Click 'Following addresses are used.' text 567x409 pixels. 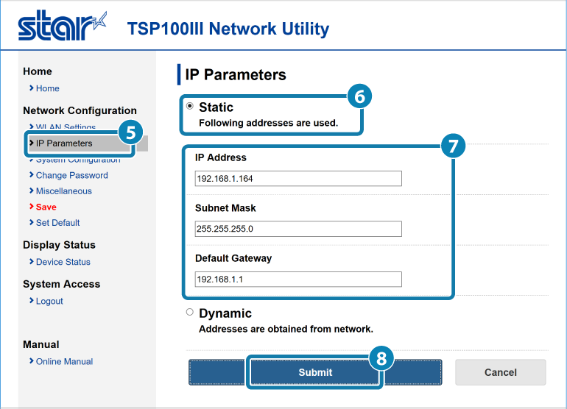[x=268, y=123]
